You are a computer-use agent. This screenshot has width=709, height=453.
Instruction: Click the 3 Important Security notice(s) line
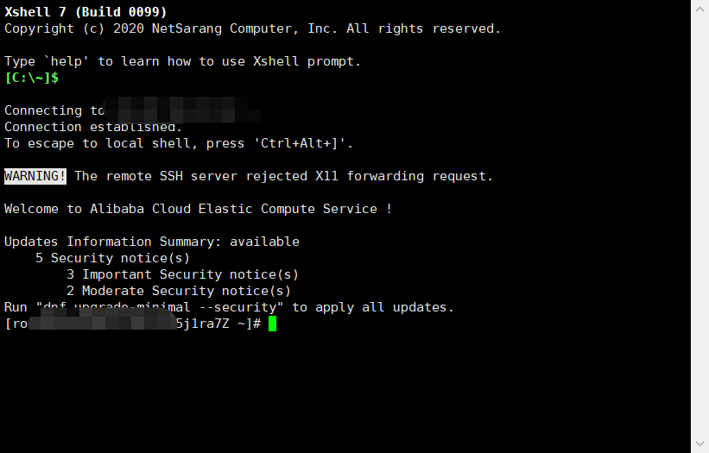pos(183,274)
